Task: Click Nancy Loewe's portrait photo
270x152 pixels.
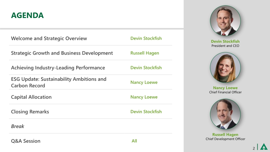Action: pyautogui.click(x=225, y=68)
